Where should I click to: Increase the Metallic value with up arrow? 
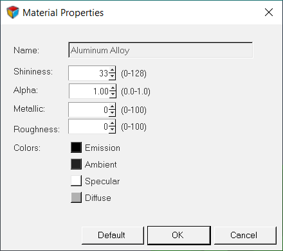pyautogui.click(x=112, y=106)
